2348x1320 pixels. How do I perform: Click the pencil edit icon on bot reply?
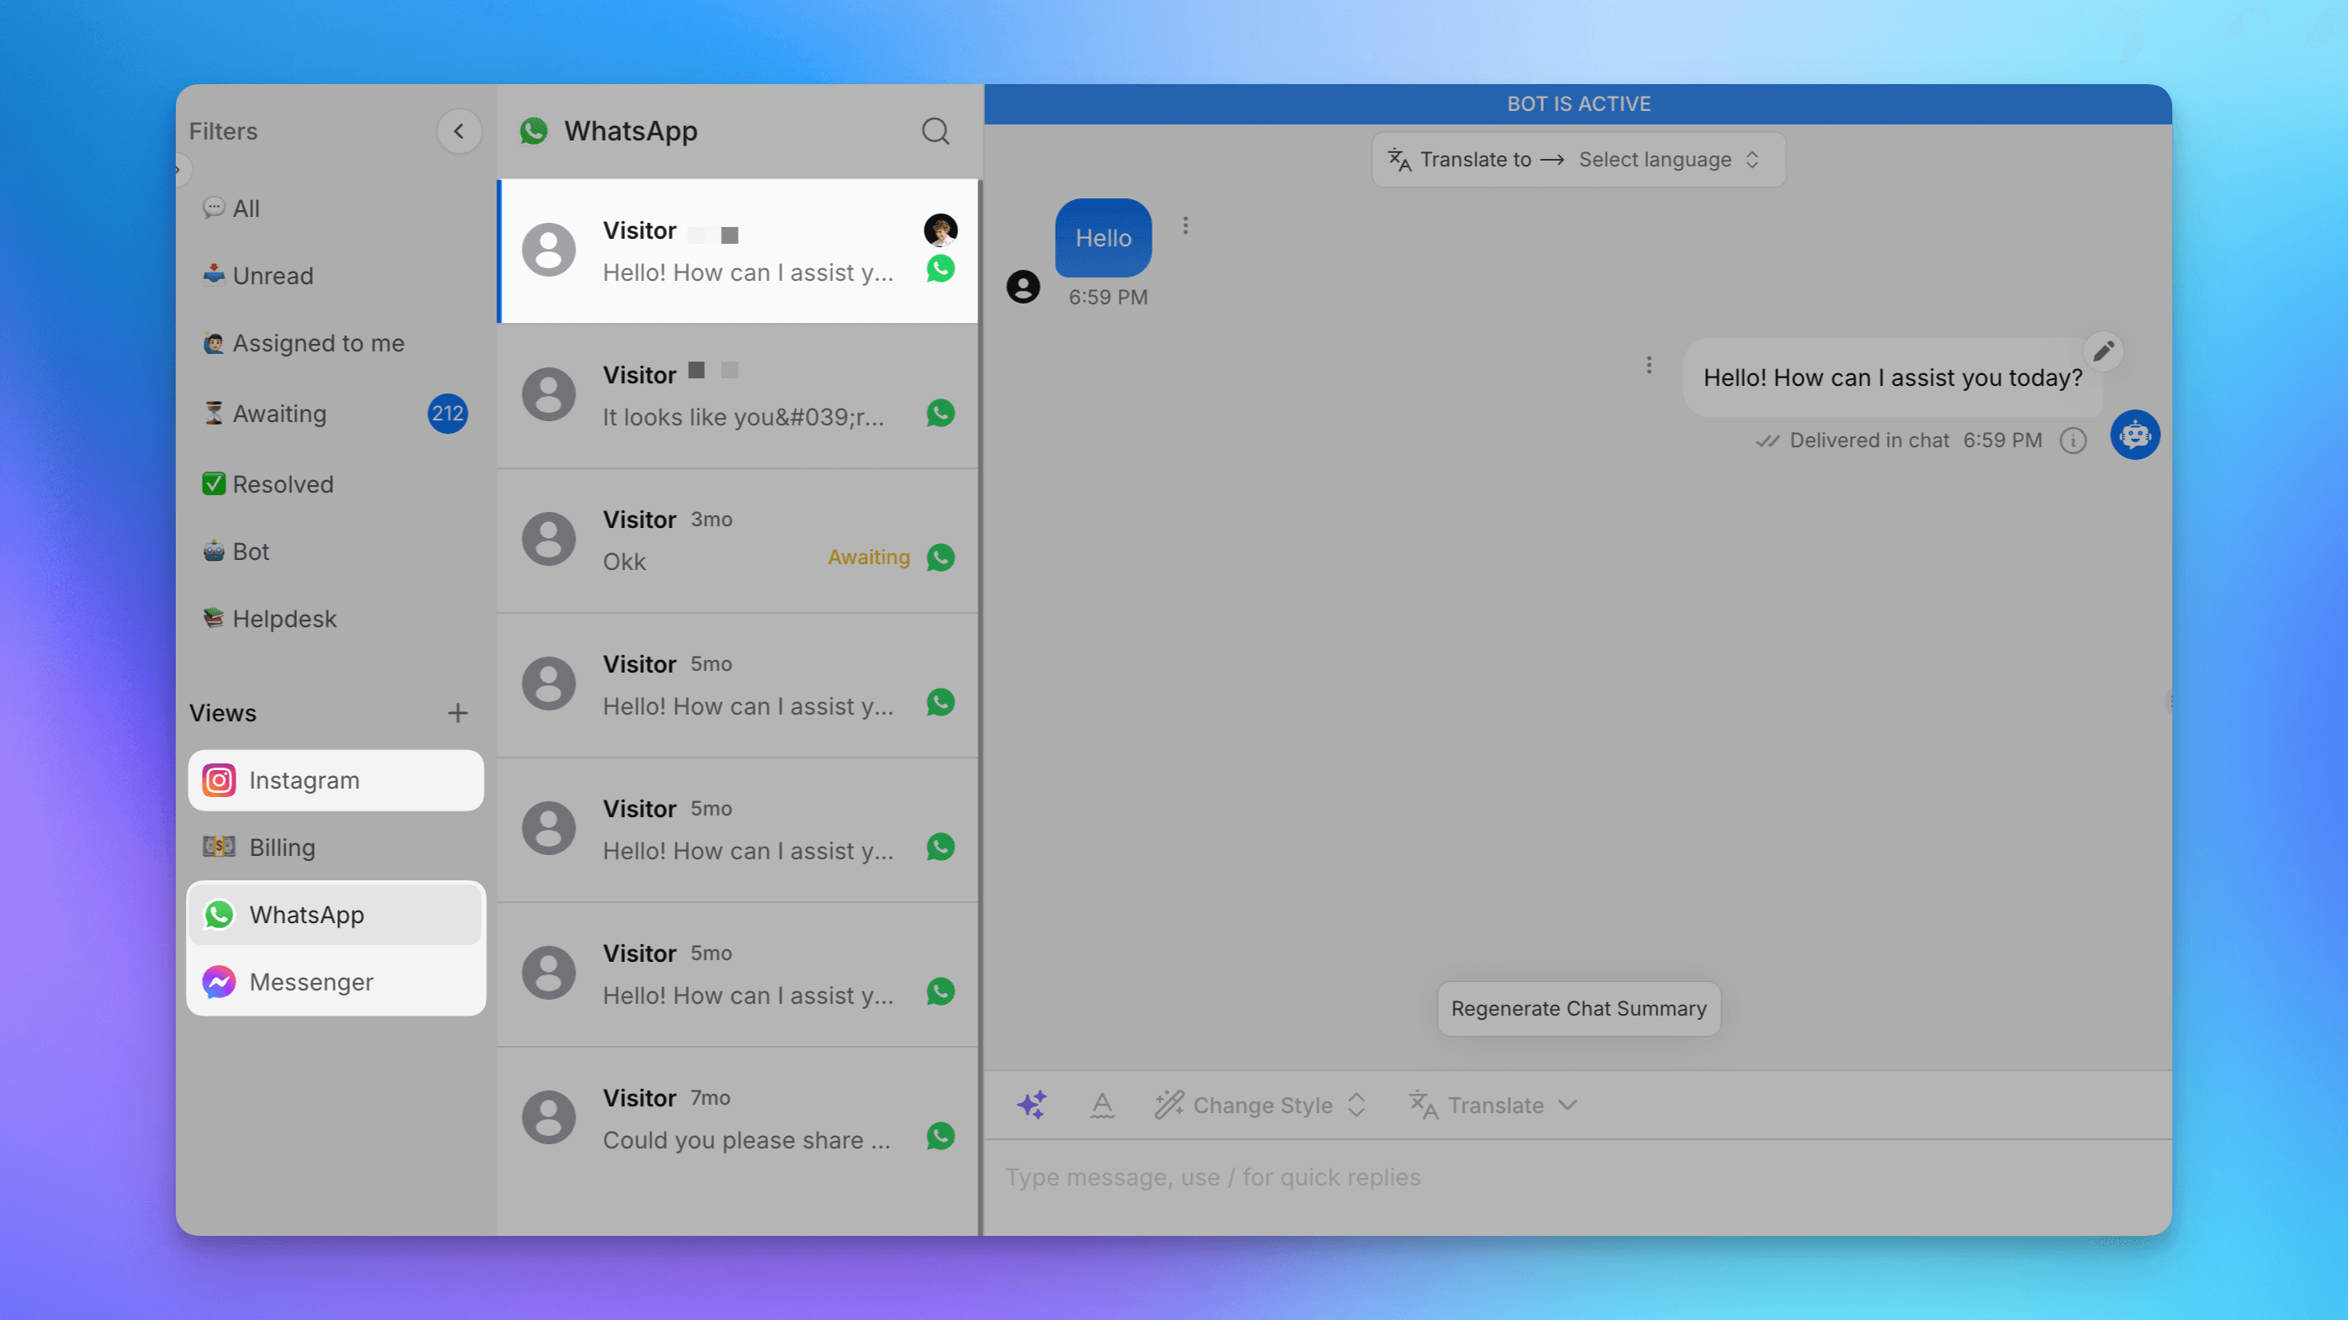pos(2104,351)
